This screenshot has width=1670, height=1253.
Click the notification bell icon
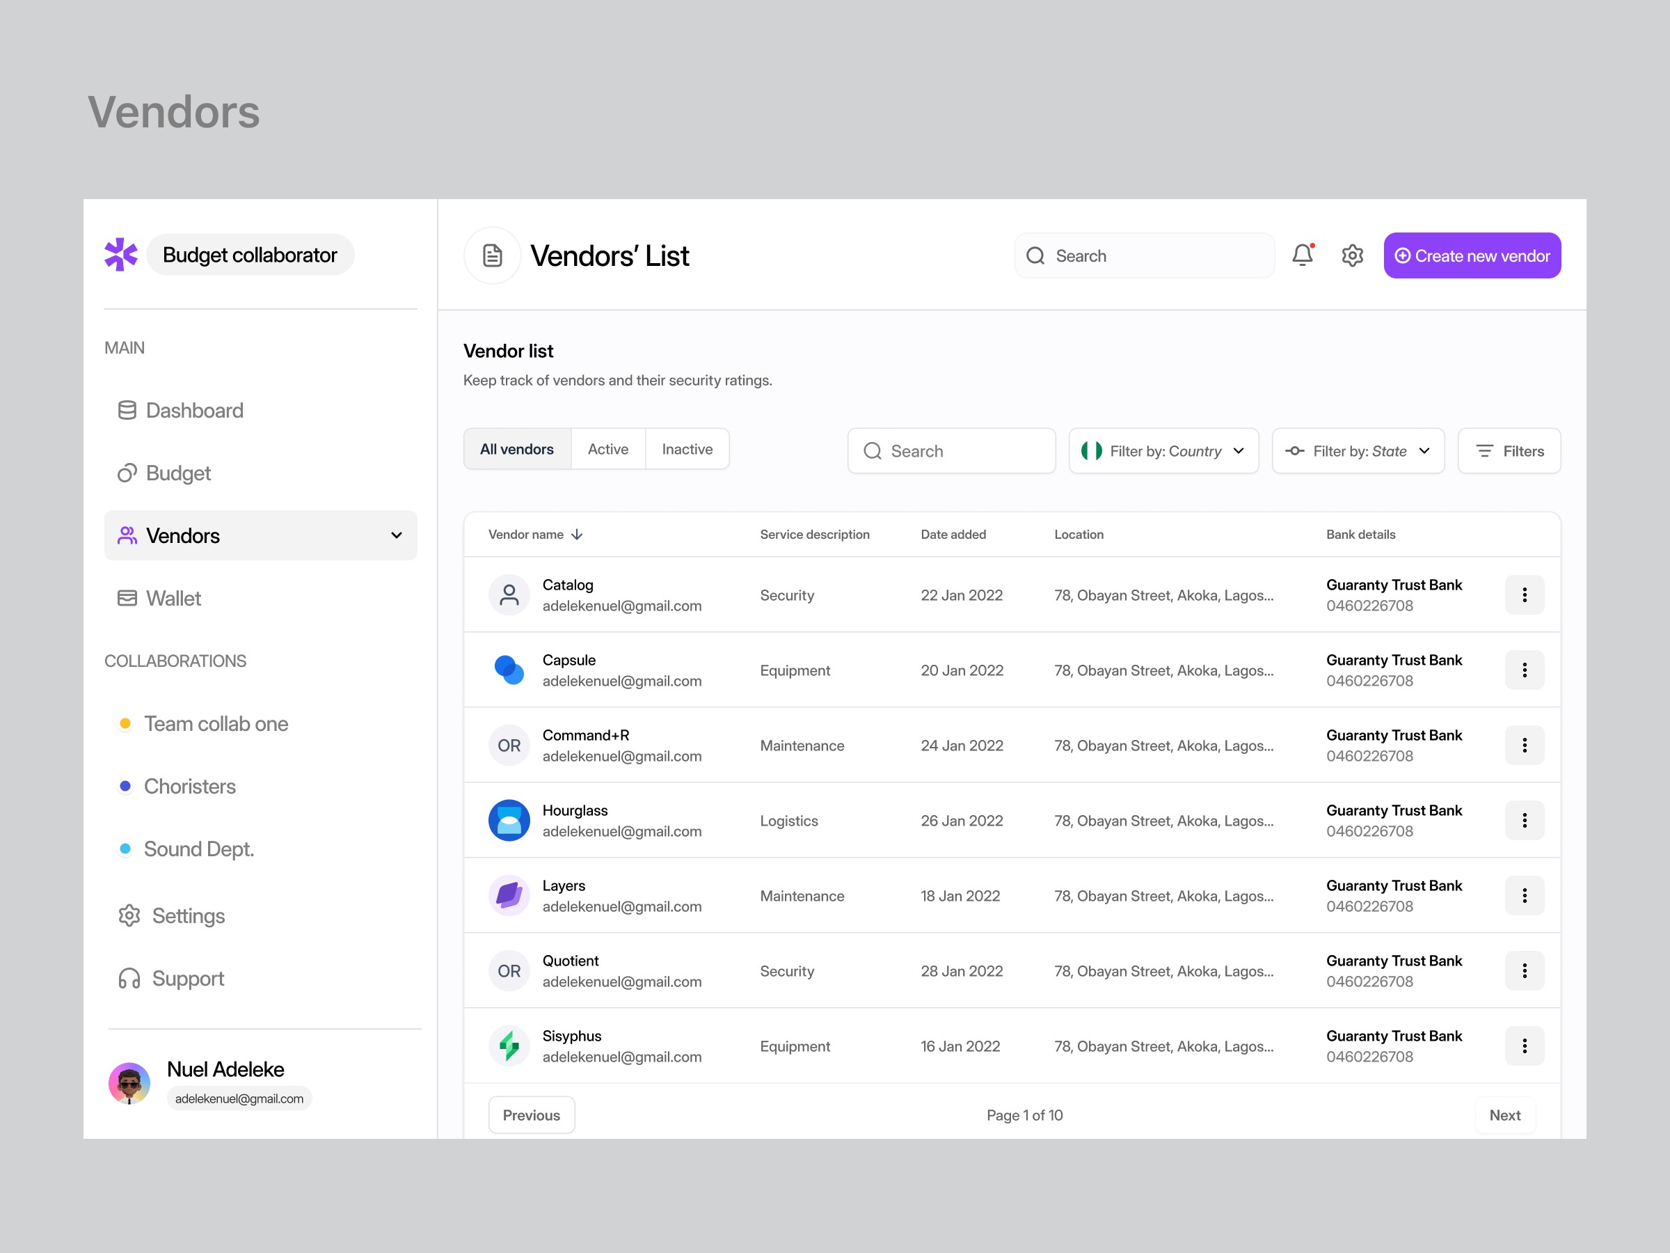click(1303, 255)
